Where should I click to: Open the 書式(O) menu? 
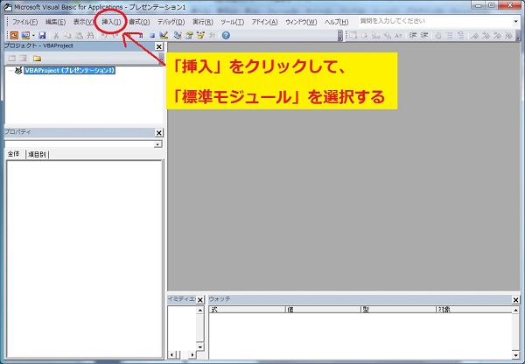pyautogui.click(x=139, y=22)
